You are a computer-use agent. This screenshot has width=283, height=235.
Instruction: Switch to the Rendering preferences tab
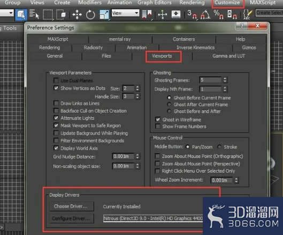coord(50,48)
